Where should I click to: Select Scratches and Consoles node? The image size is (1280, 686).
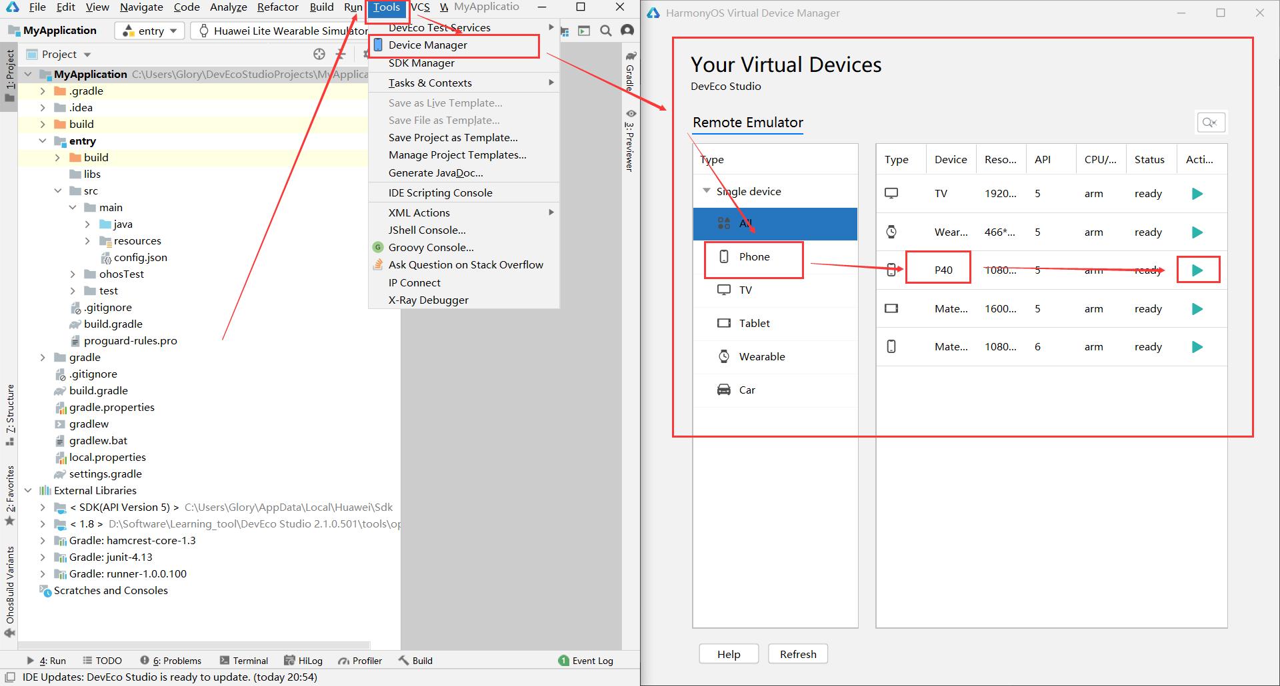pyautogui.click(x=104, y=591)
